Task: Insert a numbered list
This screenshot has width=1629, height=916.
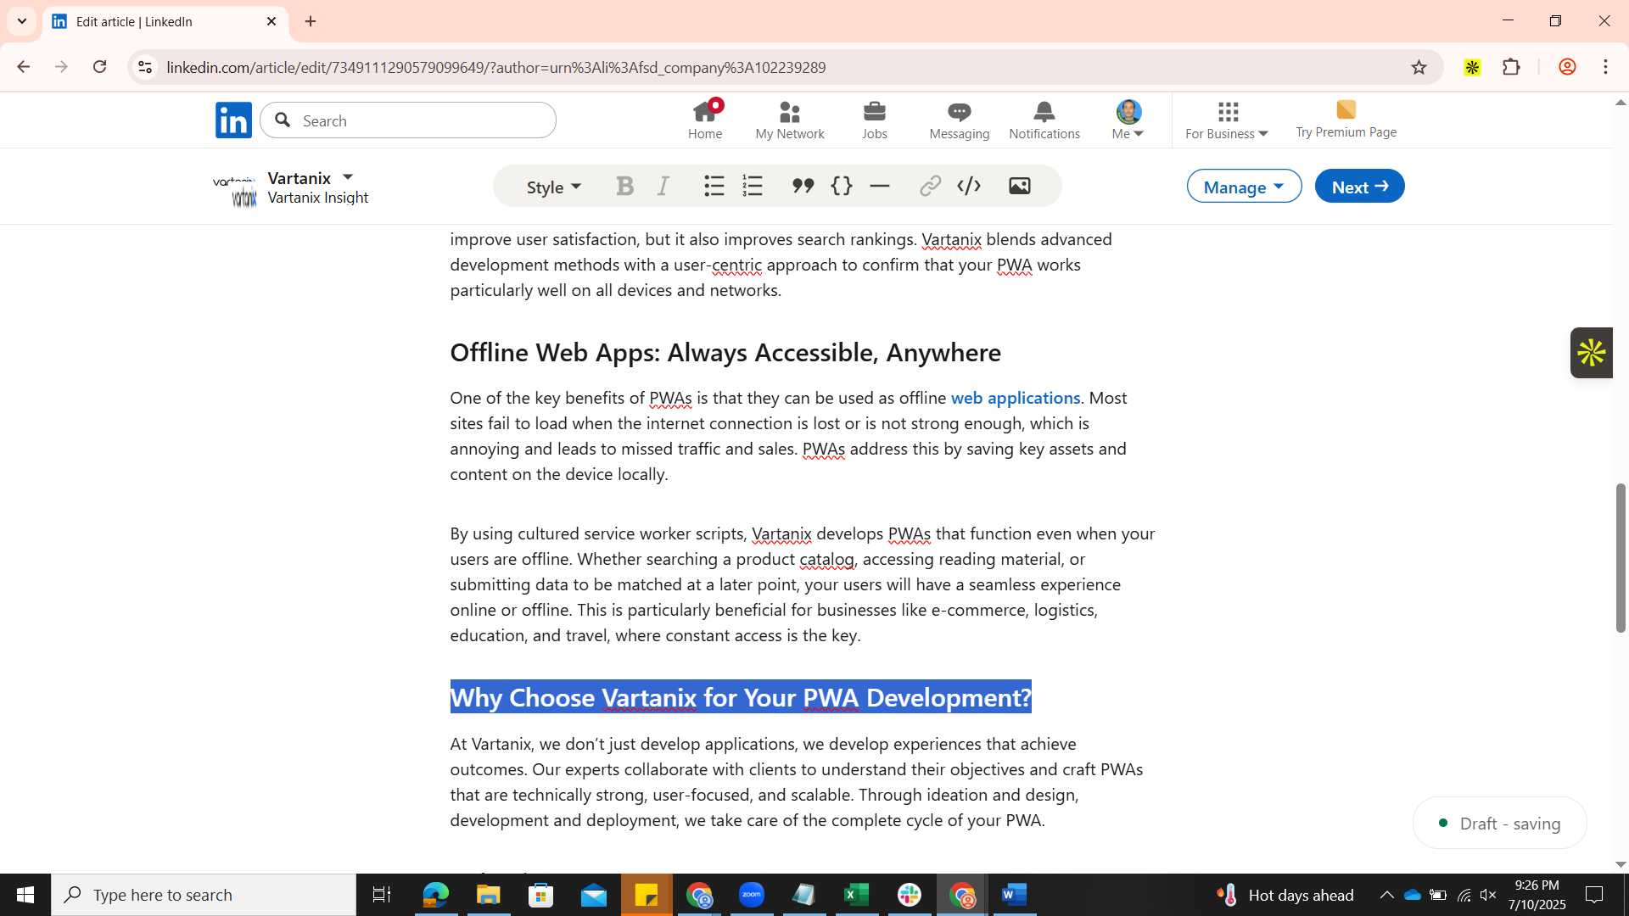Action: [753, 186]
